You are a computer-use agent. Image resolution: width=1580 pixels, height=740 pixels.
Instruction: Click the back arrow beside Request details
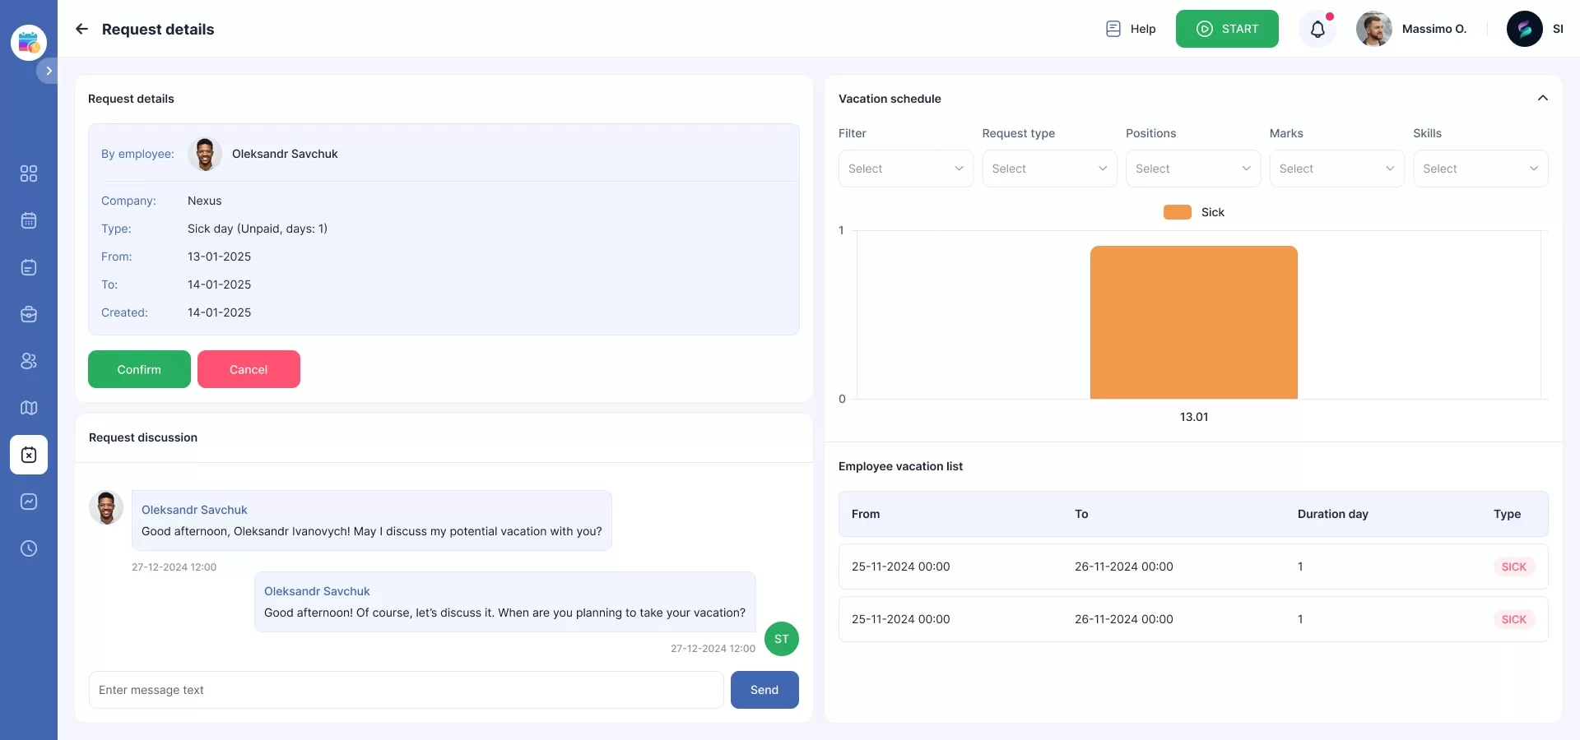(x=81, y=29)
